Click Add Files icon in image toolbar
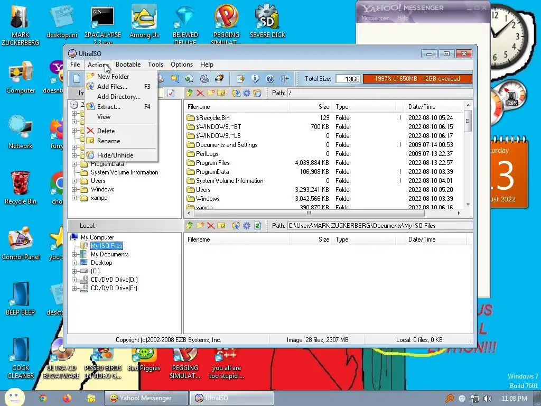Image resolution: width=541 pixels, height=406 pixels. (236, 93)
